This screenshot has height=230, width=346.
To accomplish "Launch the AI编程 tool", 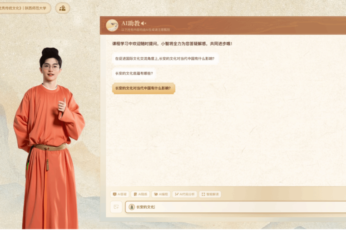I will coord(161,194).
